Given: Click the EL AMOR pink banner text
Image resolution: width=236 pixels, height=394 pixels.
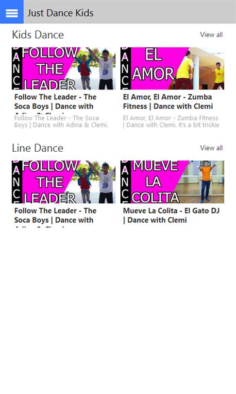Looking at the screenshot, I should point(153,65).
